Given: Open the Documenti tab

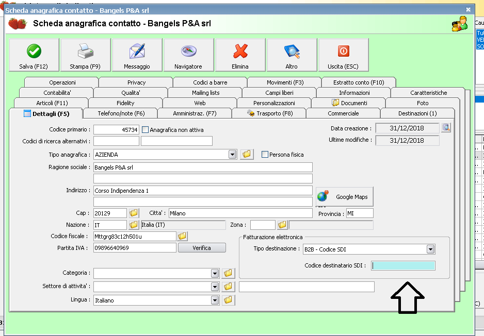Looking at the screenshot, I should 349,103.
